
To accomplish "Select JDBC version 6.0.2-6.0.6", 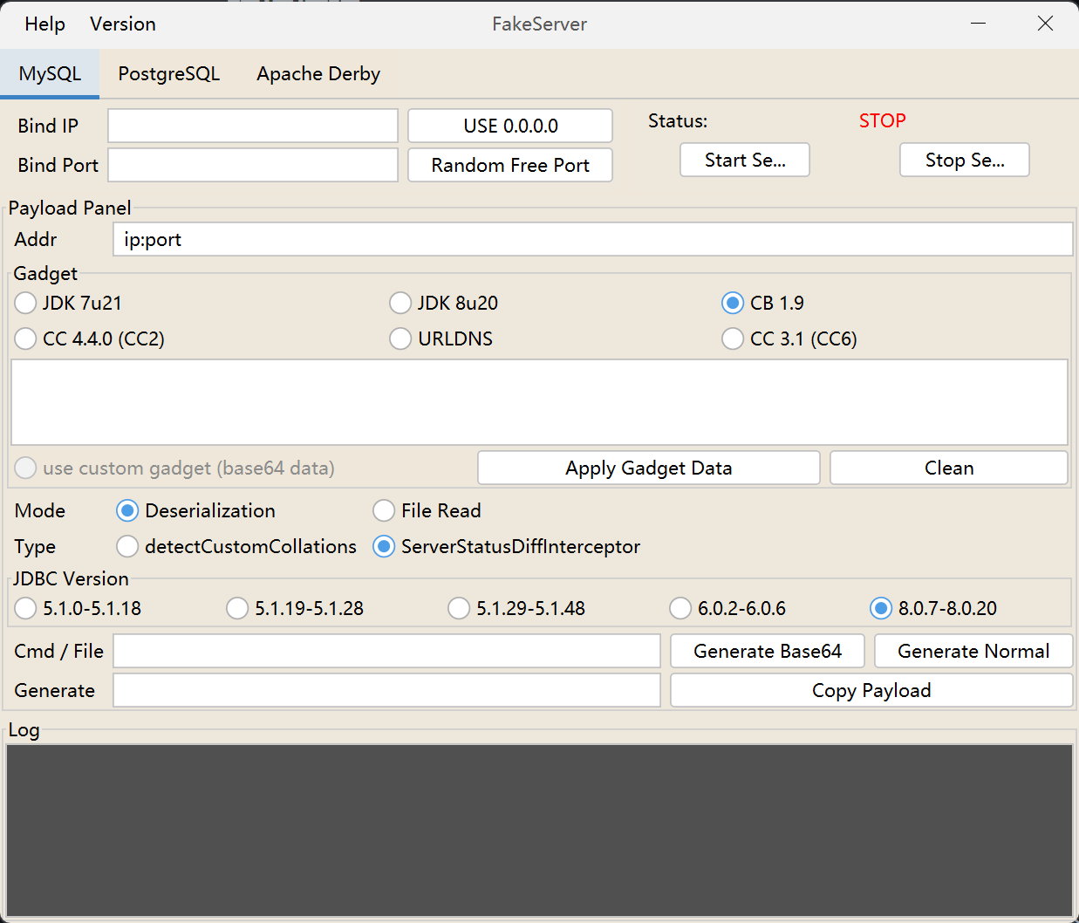I will [727, 608].
